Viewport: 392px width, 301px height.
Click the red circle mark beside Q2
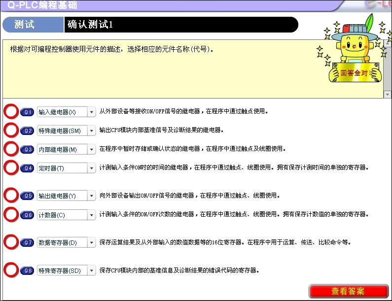[x=11, y=130]
